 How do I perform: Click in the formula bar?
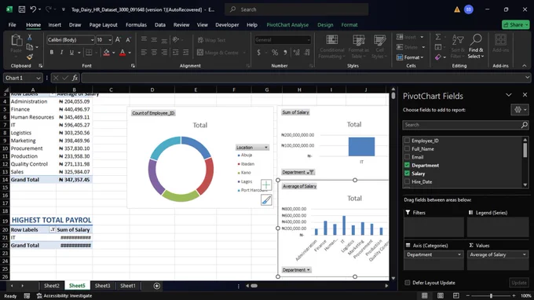click(x=303, y=78)
